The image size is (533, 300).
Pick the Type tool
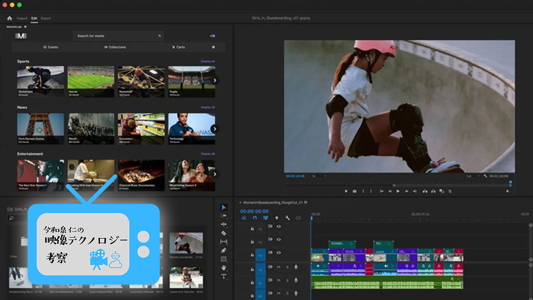tap(224, 276)
